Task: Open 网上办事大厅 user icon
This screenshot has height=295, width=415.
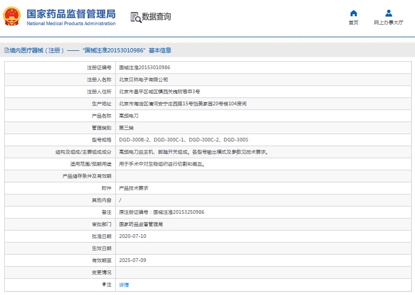Action: click(x=388, y=13)
